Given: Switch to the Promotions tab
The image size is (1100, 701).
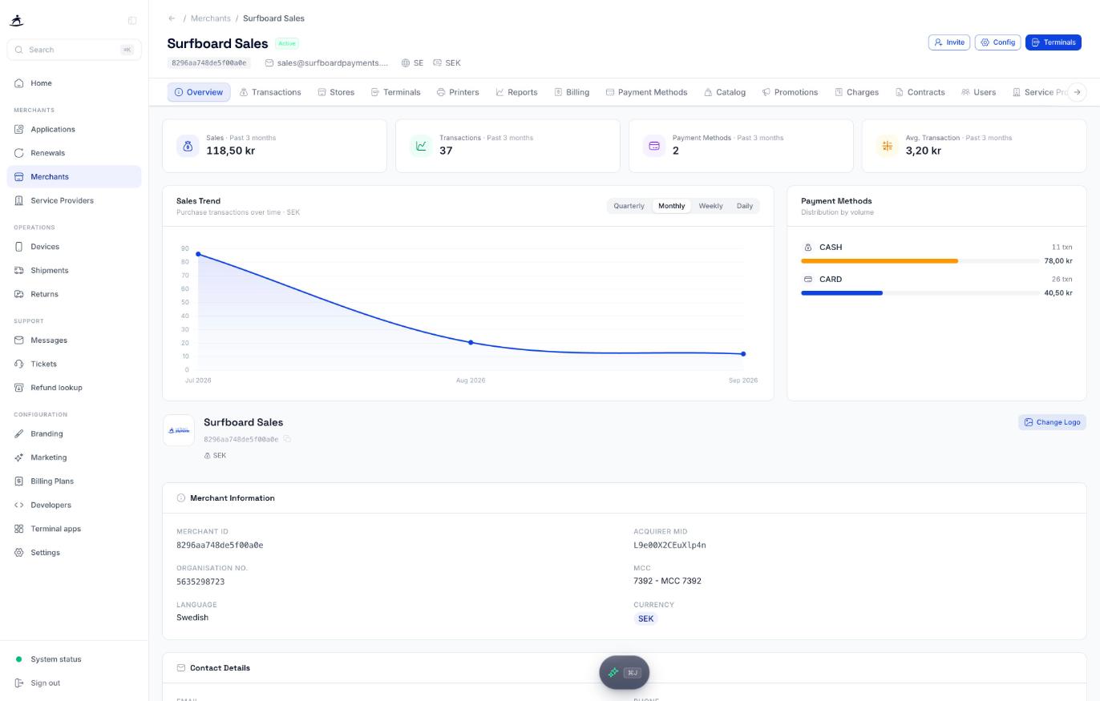Looking at the screenshot, I should 790,92.
